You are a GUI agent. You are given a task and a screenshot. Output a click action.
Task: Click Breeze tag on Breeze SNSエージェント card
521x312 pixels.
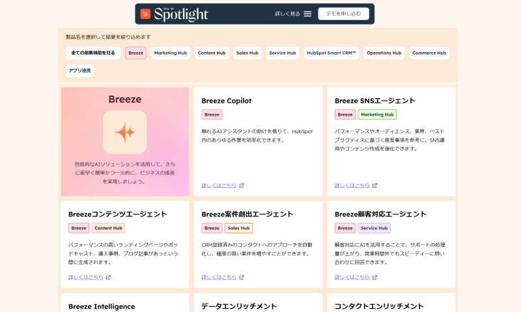345,114
